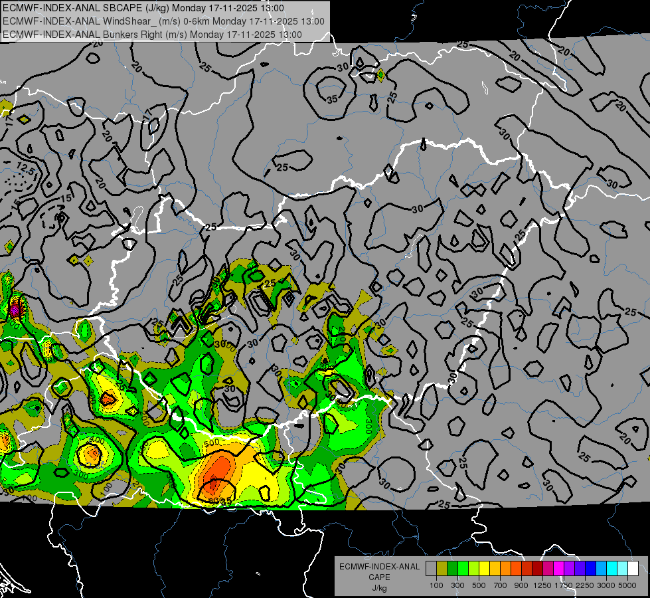Click the 3000 legend value label
This screenshot has width=650, height=598.
[x=606, y=585]
